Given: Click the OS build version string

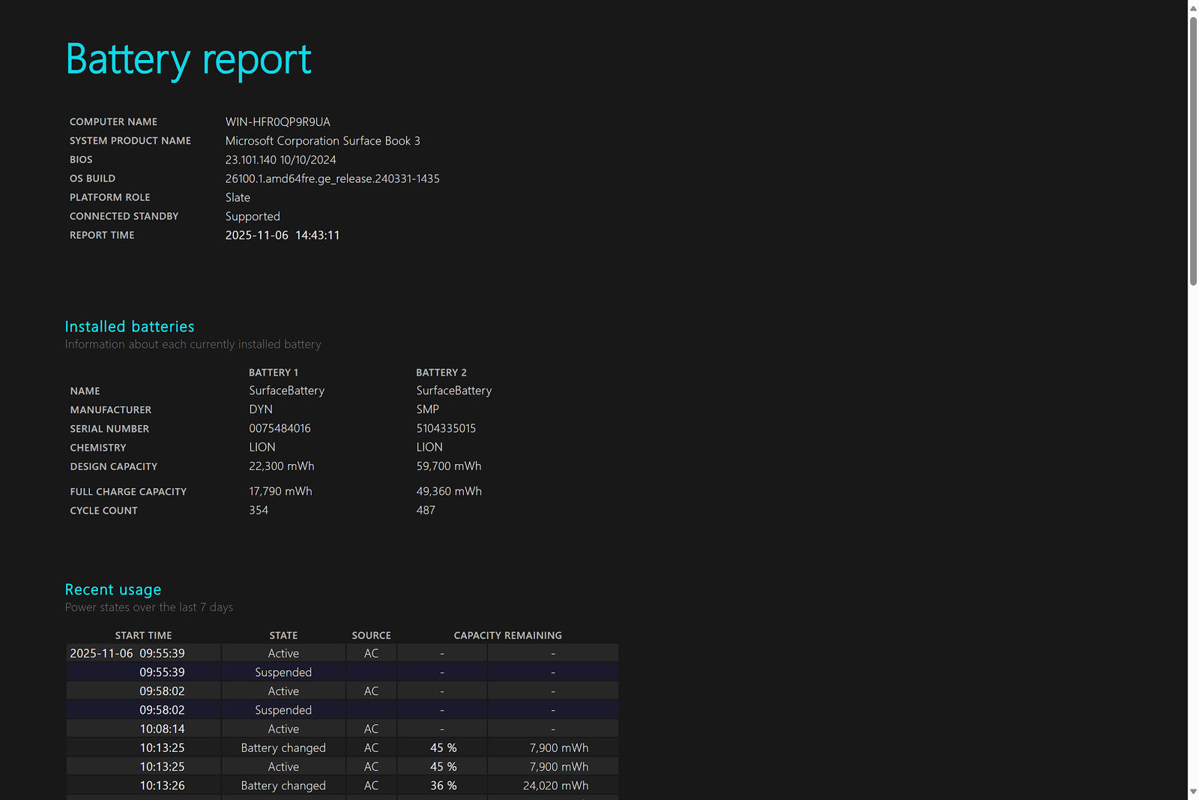Looking at the screenshot, I should [332, 178].
